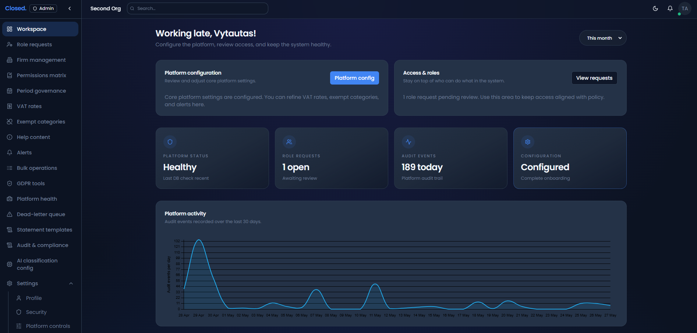The width and height of the screenshot is (697, 333).
Task: Open Firm management page
Action: click(x=40, y=60)
